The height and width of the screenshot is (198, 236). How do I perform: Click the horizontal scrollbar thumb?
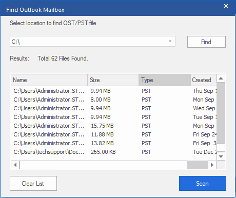[103, 165]
